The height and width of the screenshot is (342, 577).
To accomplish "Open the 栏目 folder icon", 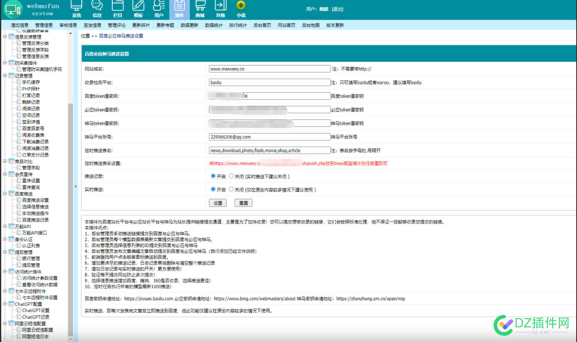I will (118, 6).
